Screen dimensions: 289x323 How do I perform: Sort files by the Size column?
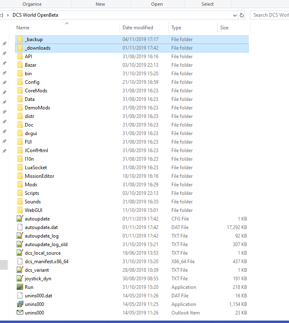pyautogui.click(x=224, y=28)
